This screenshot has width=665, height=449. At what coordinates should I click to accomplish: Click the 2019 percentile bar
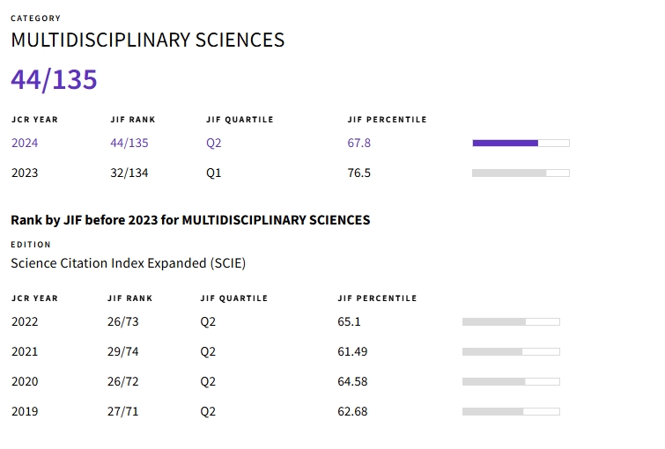[511, 411]
